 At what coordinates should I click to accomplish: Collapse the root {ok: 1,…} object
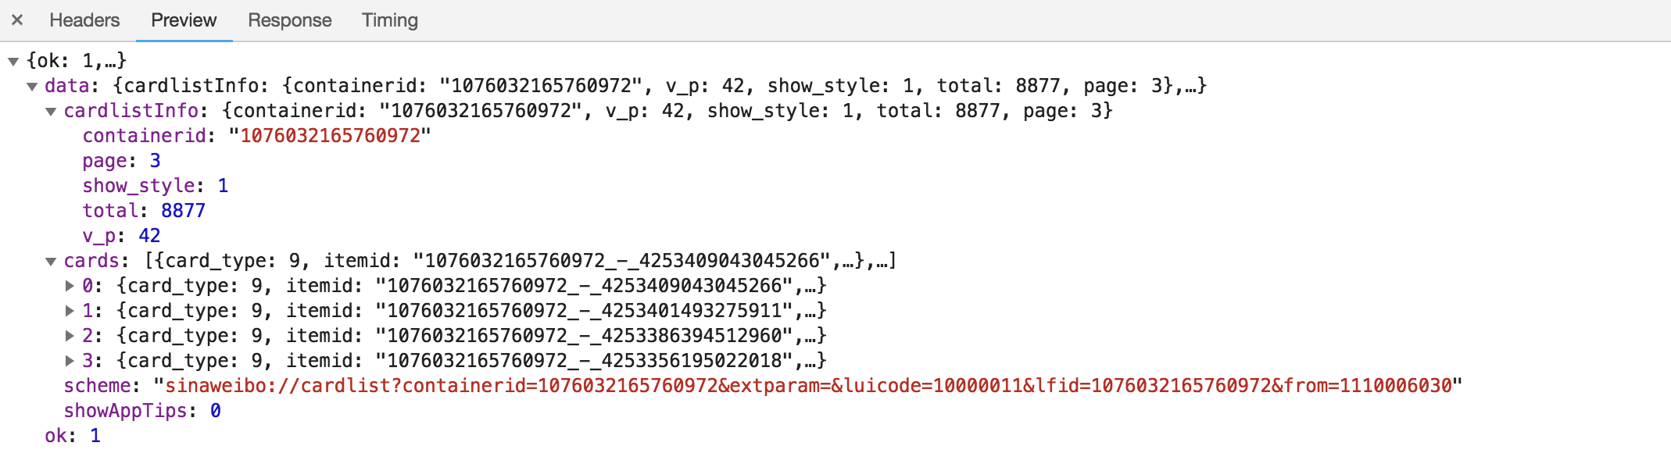[x=13, y=61]
